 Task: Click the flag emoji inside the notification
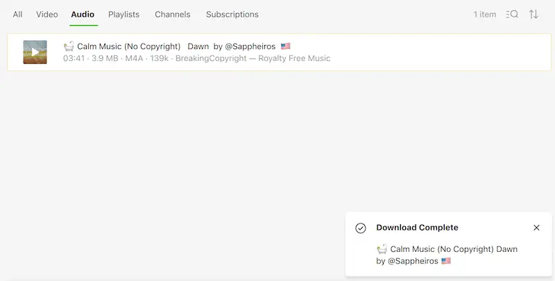(x=446, y=261)
